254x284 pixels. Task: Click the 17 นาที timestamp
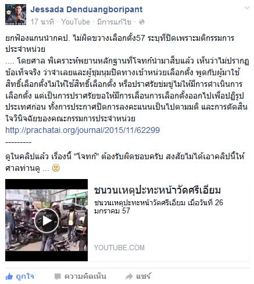point(42,22)
